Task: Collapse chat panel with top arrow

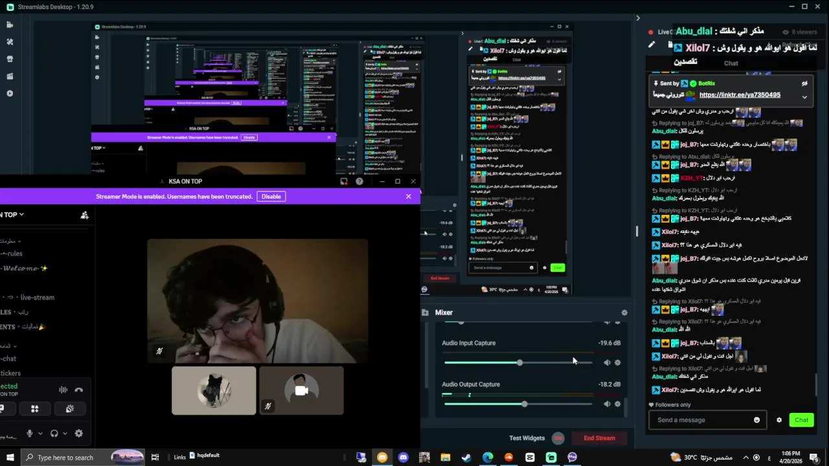Action: [x=637, y=18]
